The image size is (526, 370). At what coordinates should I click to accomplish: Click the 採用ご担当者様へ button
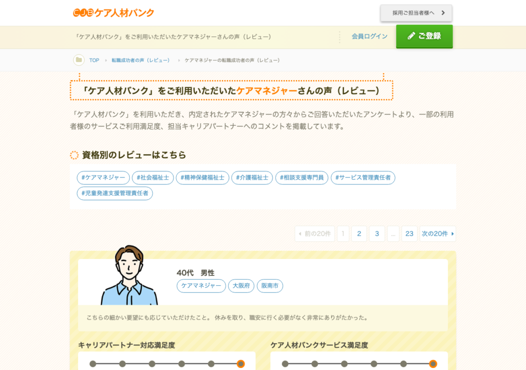pyautogui.click(x=416, y=13)
